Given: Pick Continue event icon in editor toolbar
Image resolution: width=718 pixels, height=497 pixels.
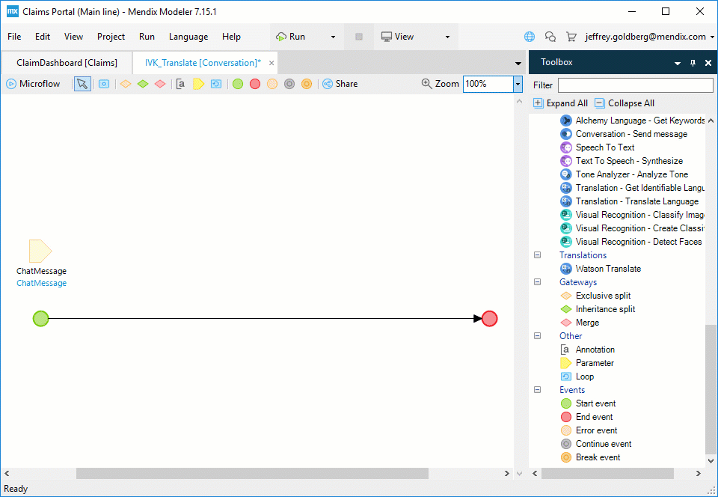Looking at the screenshot, I should coord(289,84).
